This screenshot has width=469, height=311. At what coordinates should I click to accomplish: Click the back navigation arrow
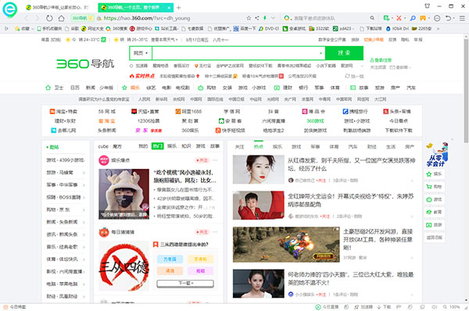27,18
